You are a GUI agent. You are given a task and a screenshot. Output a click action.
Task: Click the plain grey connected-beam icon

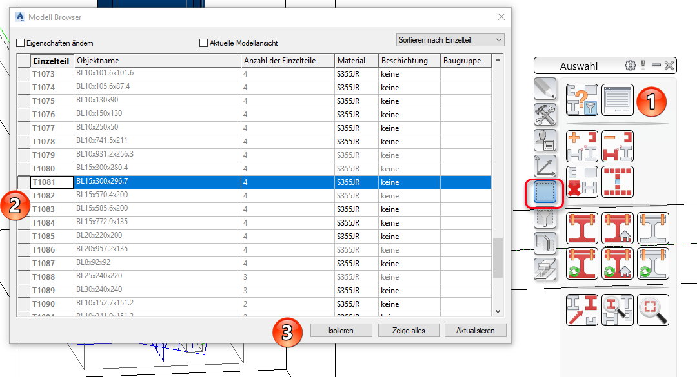click(653, 228)
